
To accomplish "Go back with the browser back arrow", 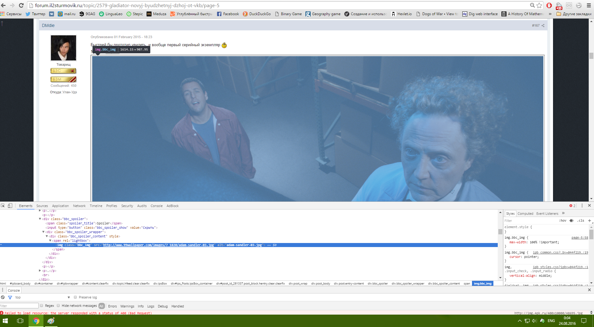I will 4,5.
